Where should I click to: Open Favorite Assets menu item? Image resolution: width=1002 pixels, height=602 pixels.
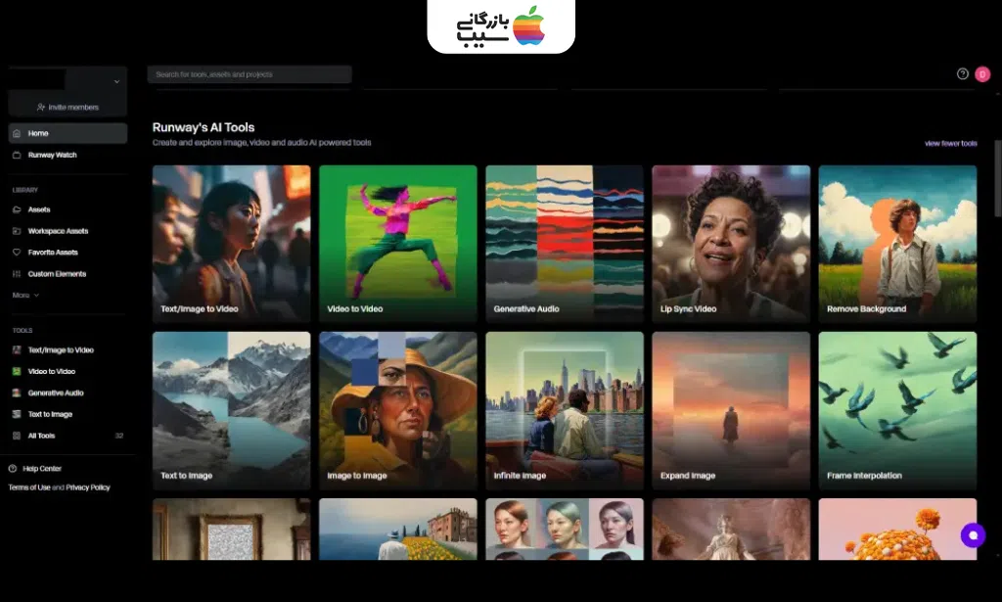[x=68, y=253]
